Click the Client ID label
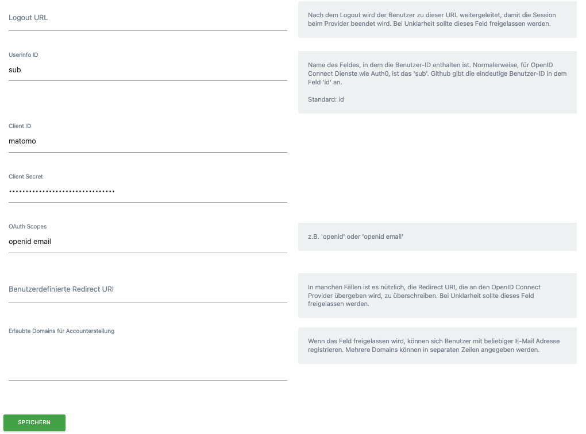This screenshot has width=586, height=434. 20,126
